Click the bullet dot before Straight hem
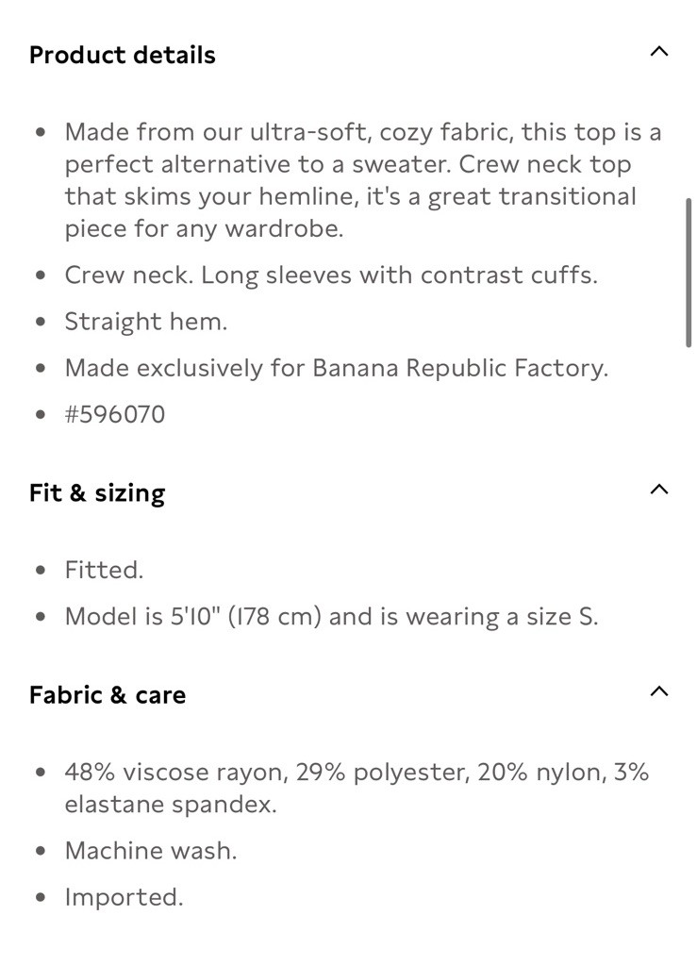The width and height of the screenshot is (697, 965). (41, 322)
